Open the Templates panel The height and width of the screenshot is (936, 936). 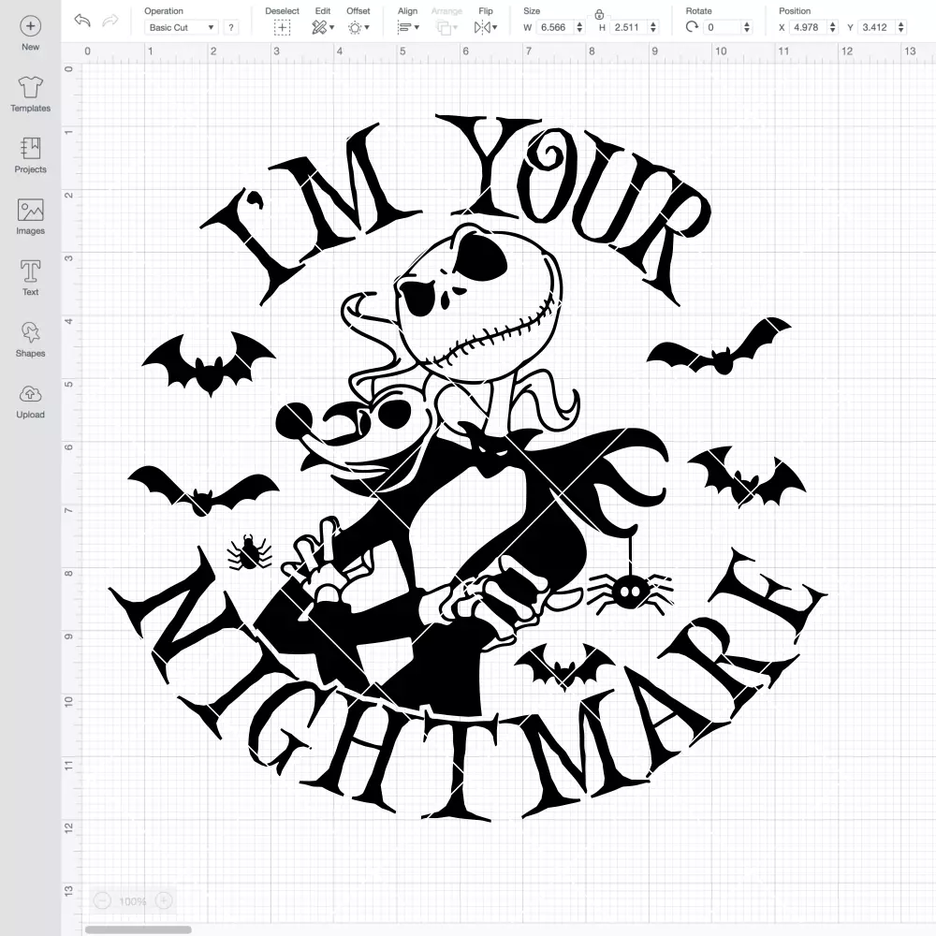pyautogui.click(x=31, y=95)
